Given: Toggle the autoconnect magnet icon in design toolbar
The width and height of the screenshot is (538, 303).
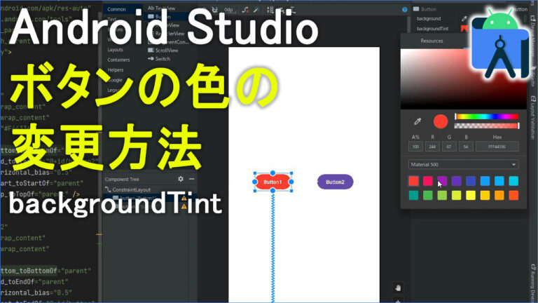Looking at the screenshot, I should tap(215, 10).
